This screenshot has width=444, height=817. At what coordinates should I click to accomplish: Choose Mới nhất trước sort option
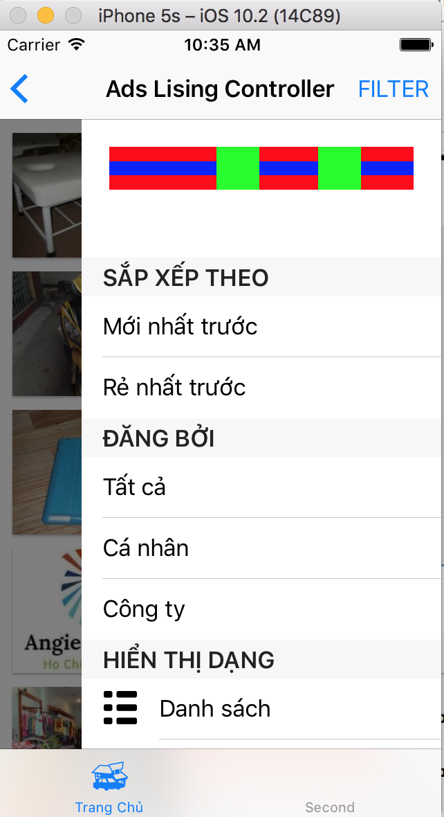click(x=261, y=327)
